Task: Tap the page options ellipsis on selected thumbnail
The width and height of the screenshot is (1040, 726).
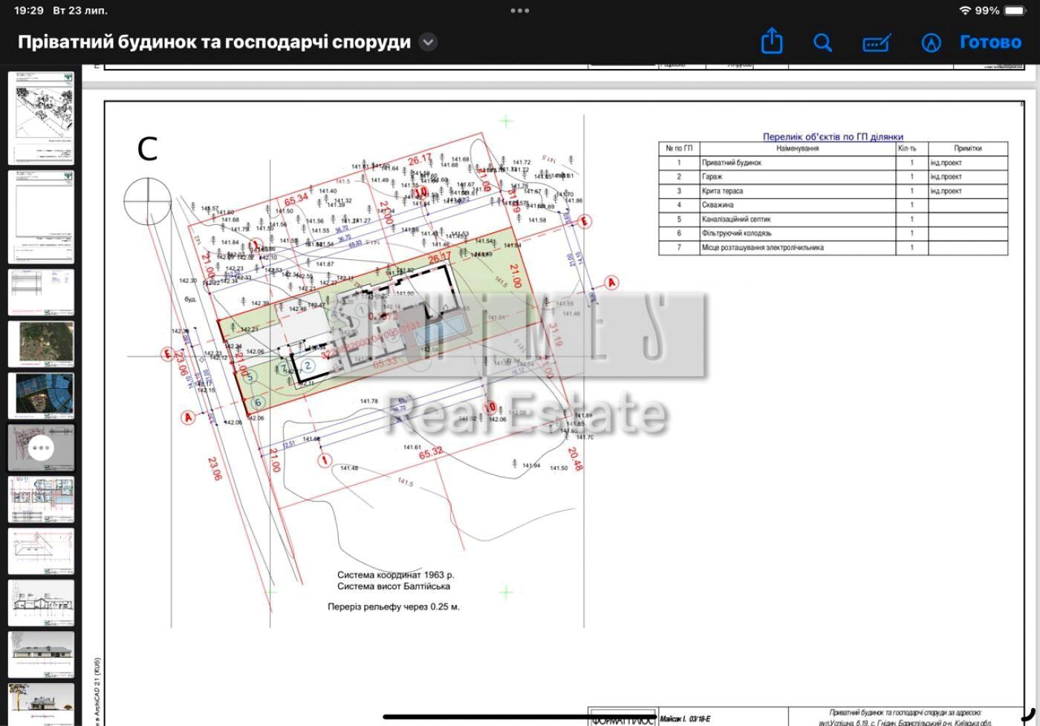Action: pyautogui.click(x=41, y=448)
